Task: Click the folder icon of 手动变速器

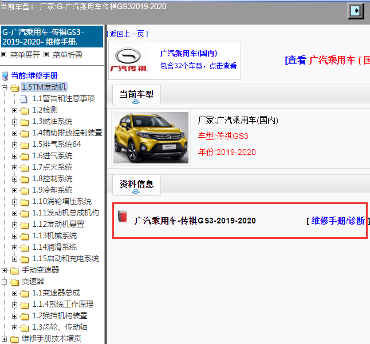Action: tap(15, 271)
